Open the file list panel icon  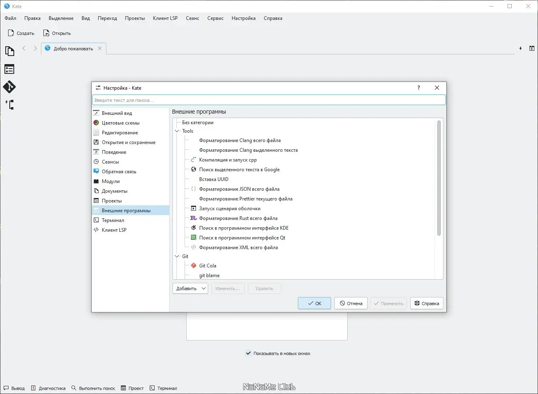9,69
